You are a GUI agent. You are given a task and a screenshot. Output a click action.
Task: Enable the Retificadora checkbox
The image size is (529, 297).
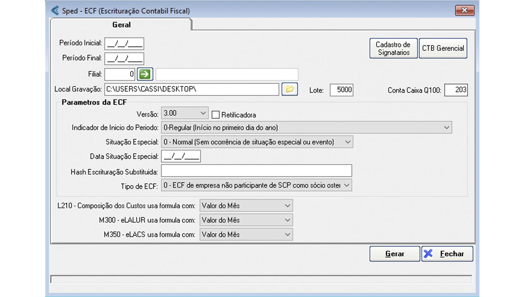(x=216, y=115)
